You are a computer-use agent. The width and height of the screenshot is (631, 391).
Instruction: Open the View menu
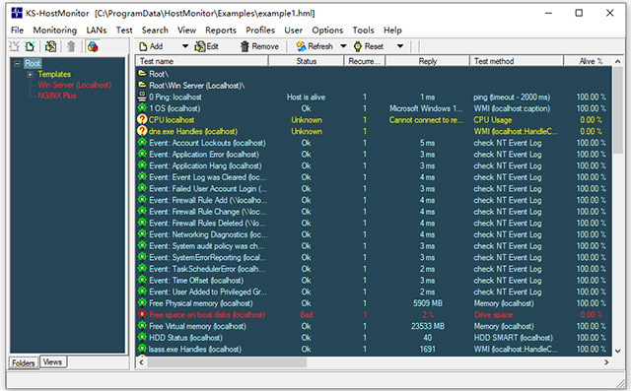[x=186, y=31]
